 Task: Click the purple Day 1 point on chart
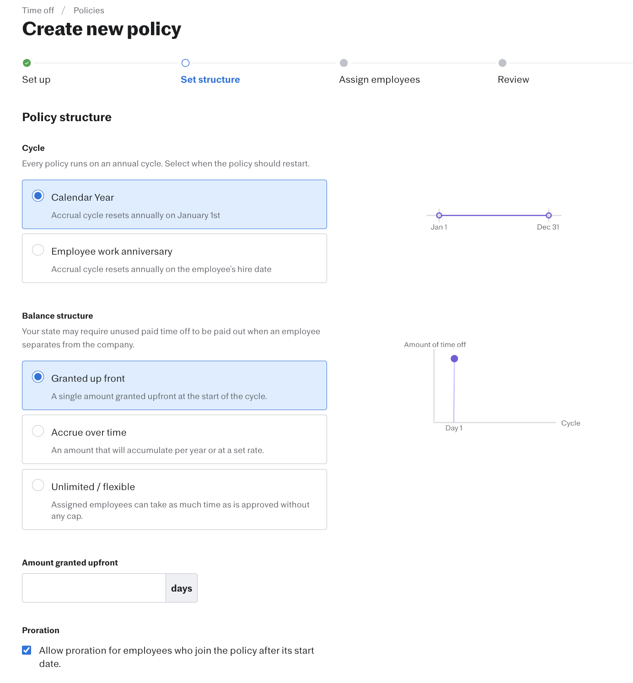454,359
